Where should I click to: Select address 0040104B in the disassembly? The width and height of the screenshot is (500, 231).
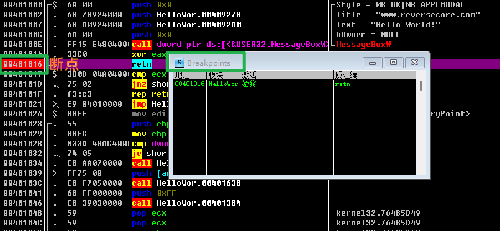(22, 212)
